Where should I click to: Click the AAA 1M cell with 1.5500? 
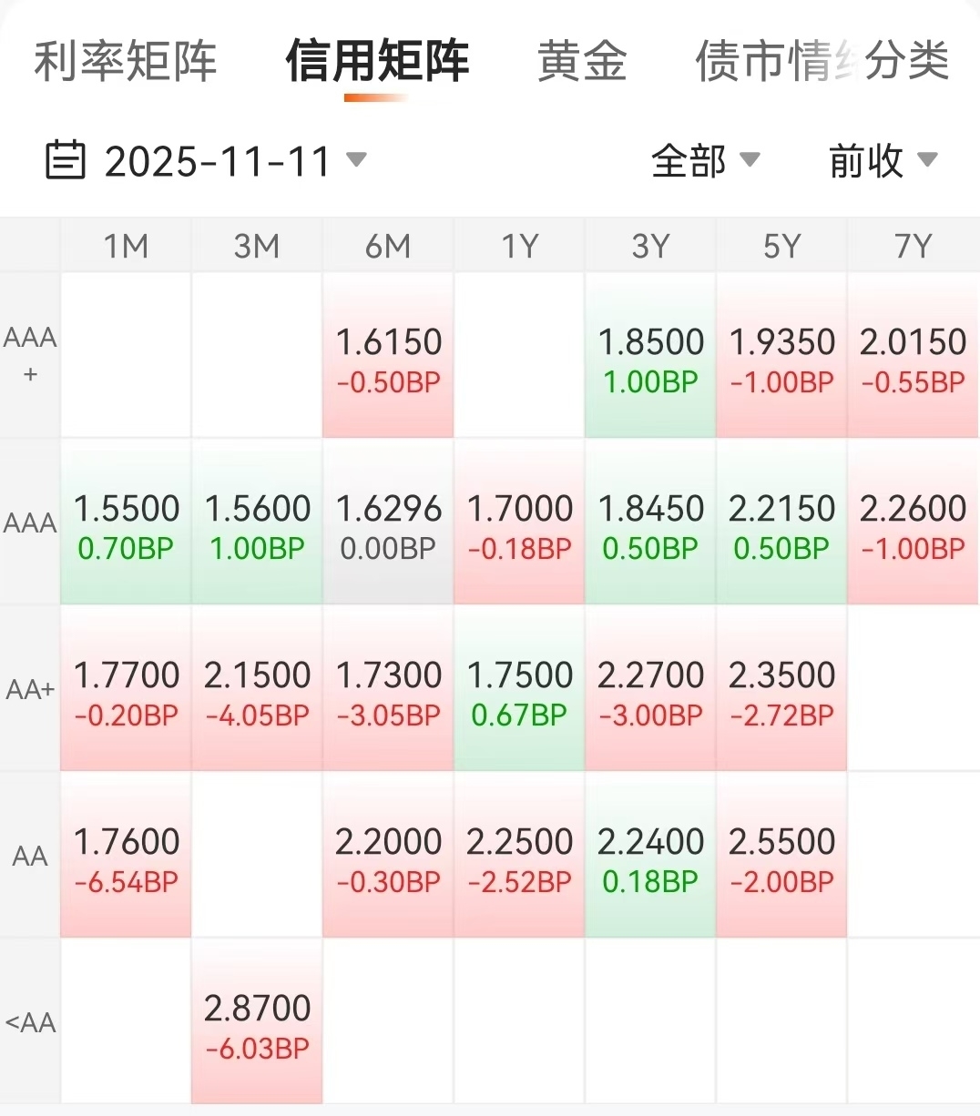(x=126, y=523)
